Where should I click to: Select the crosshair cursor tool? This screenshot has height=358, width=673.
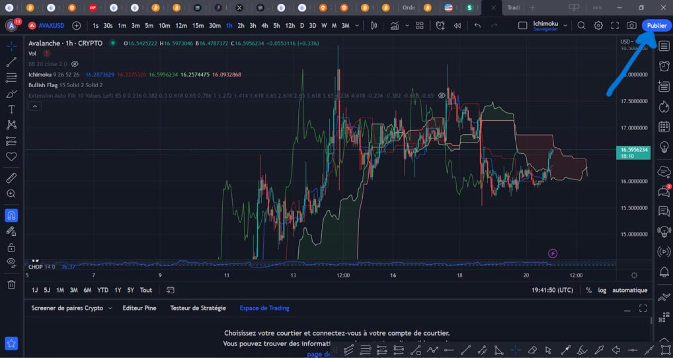11,46
